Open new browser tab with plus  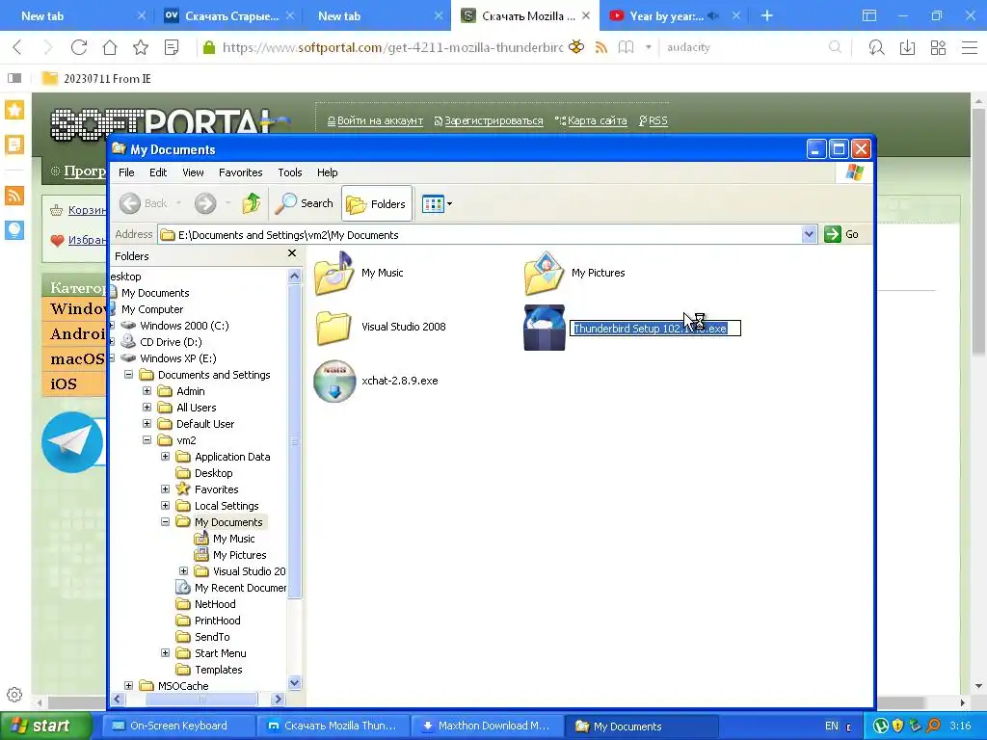tap(766, 15)
